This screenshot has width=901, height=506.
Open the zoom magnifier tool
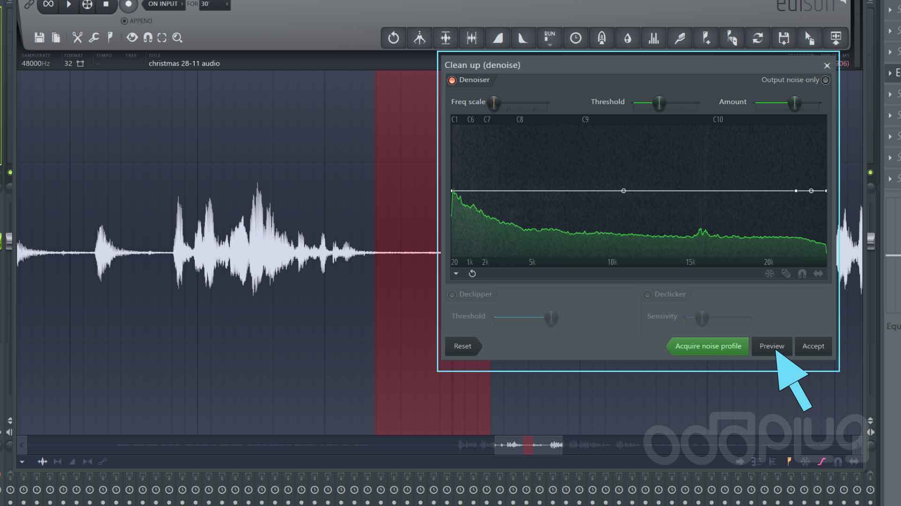[177, 38]
